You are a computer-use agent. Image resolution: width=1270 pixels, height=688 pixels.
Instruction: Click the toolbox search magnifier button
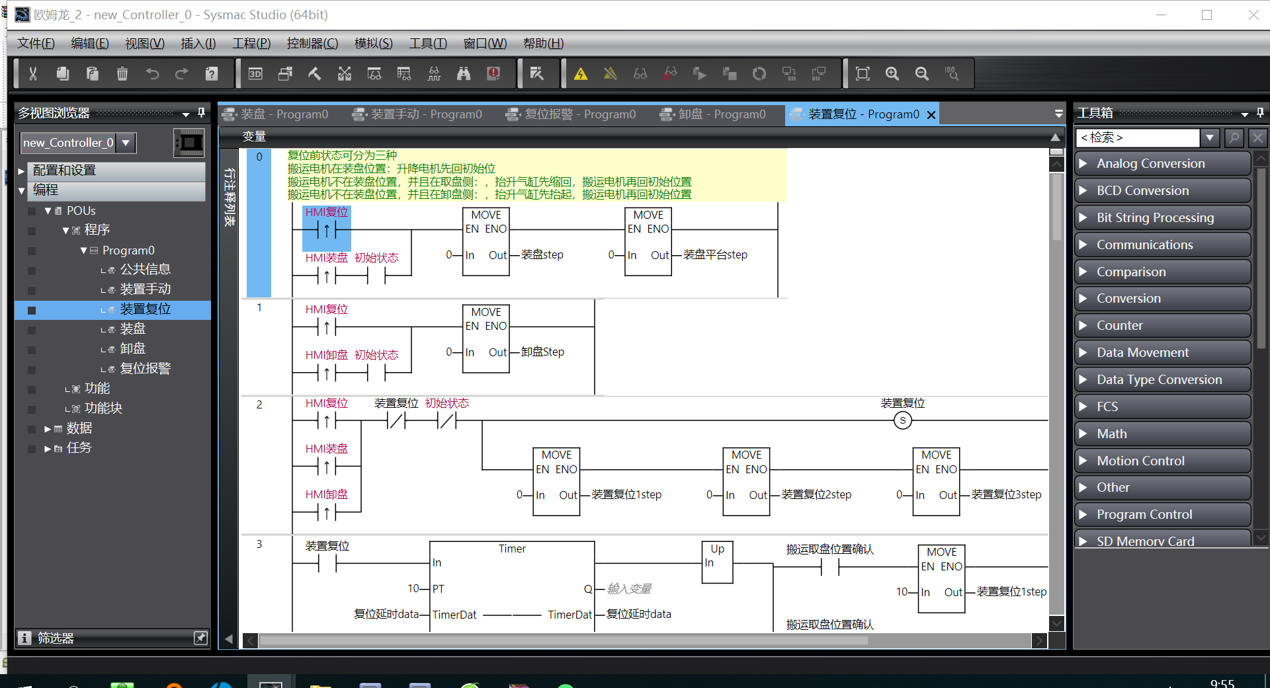(x=1234, y=137)
